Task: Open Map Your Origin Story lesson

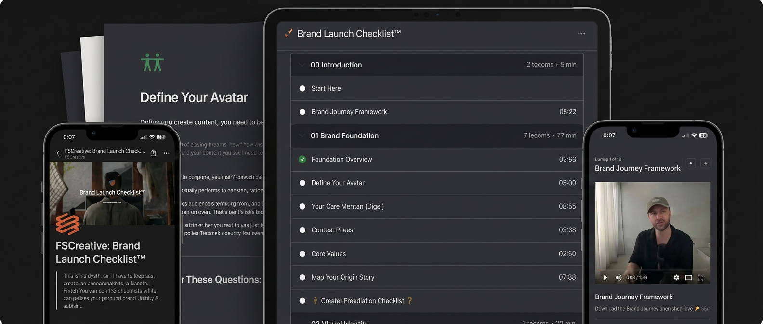Action: 437,277
